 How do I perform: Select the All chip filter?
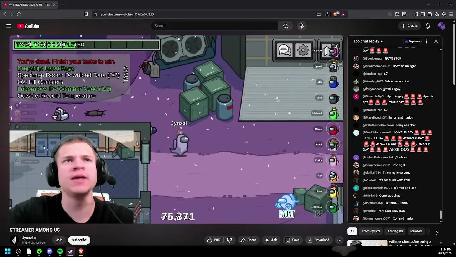coord(352,231)
